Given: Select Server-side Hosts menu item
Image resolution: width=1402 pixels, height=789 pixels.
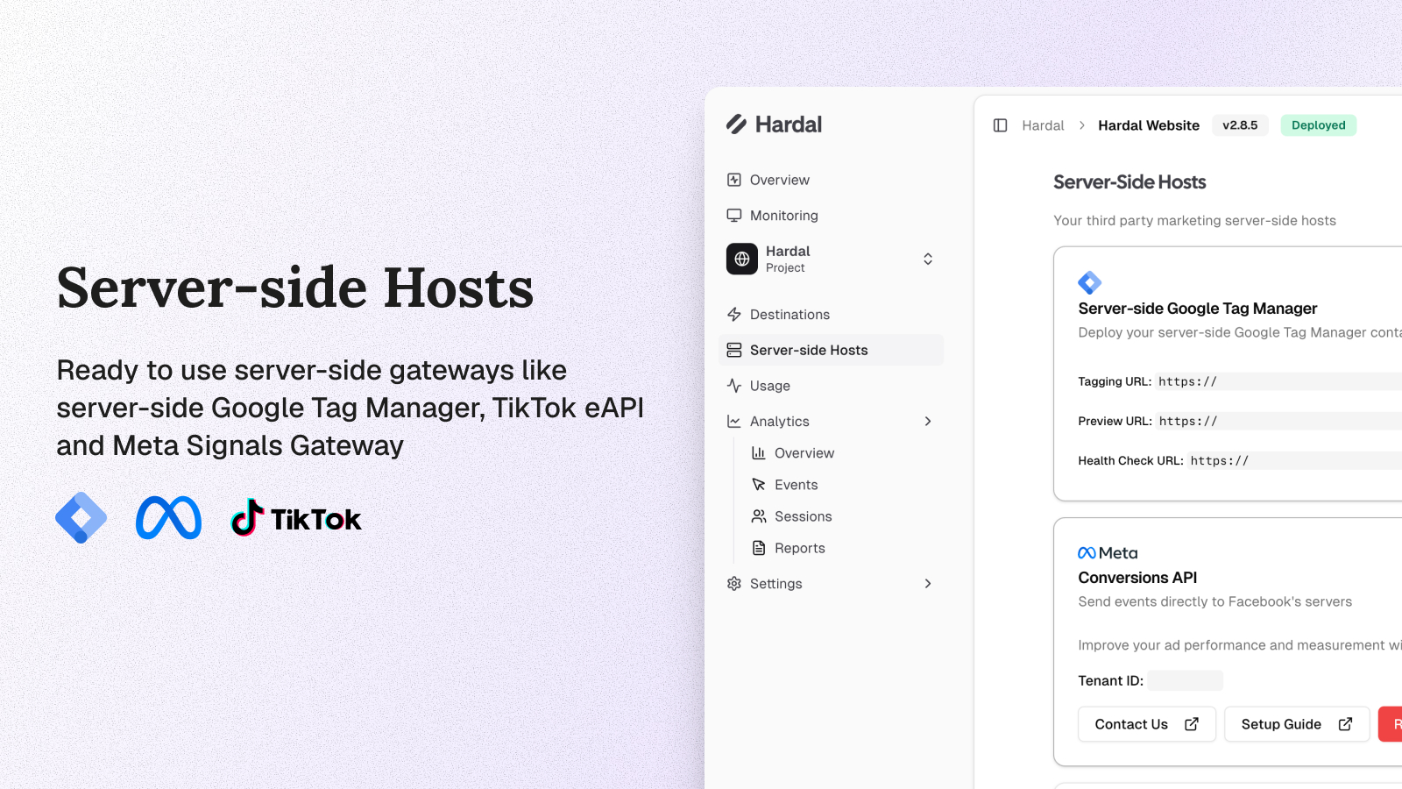Looking at the screenshot, I should [x=832, y=350].
